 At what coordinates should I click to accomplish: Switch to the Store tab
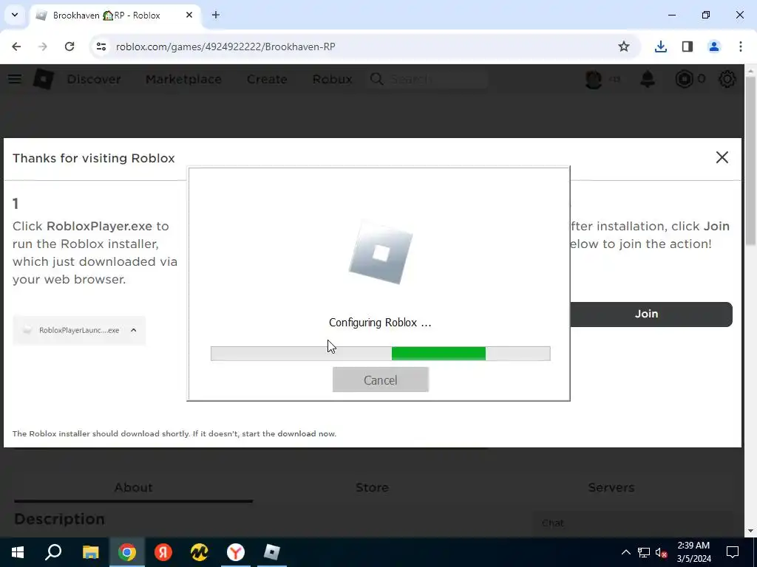coord(373,487)
